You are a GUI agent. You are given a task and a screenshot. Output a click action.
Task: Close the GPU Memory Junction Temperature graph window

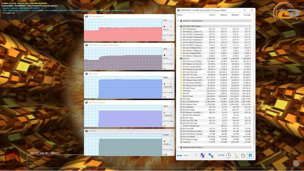coord(172,45)
